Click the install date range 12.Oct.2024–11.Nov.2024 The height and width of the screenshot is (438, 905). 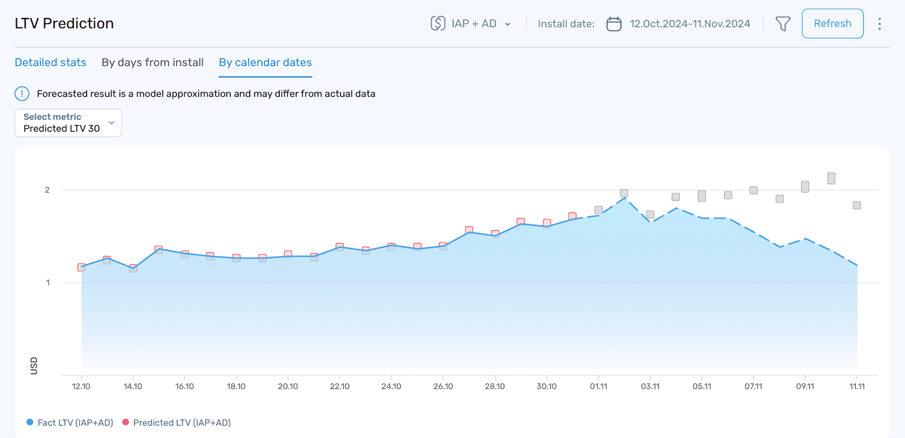click(690, 24)
